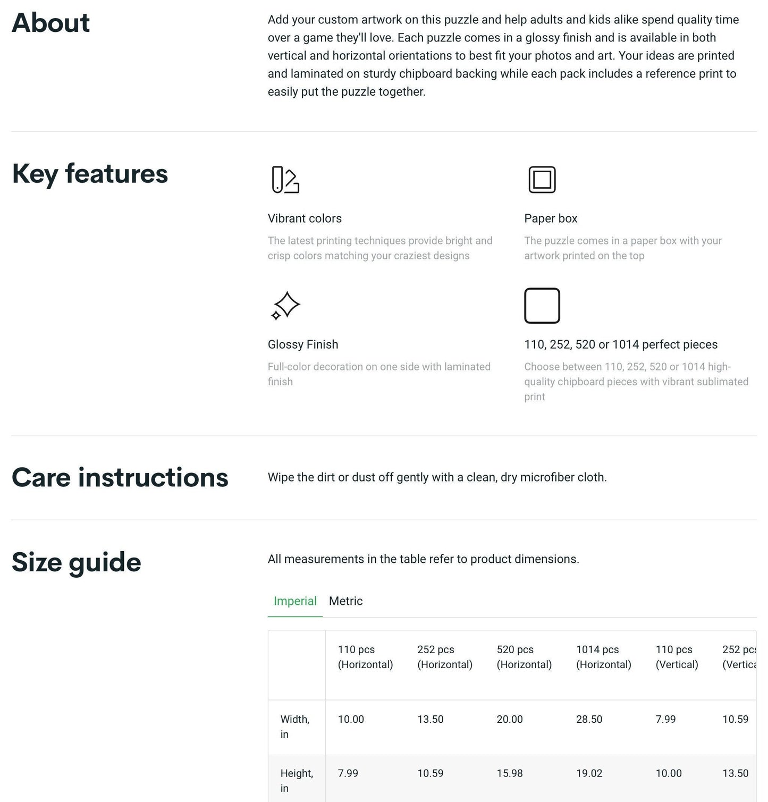Click the Glossy Finish sparkle icon
The width and height of the screenshot is (768, 802).
coord(285,306)
